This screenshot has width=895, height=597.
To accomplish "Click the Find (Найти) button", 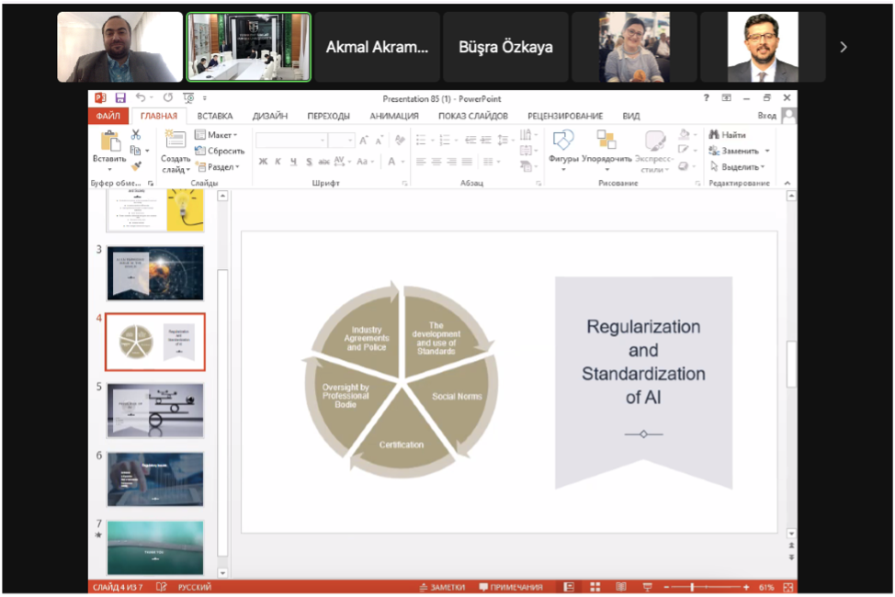I will [x=727, y=135].
